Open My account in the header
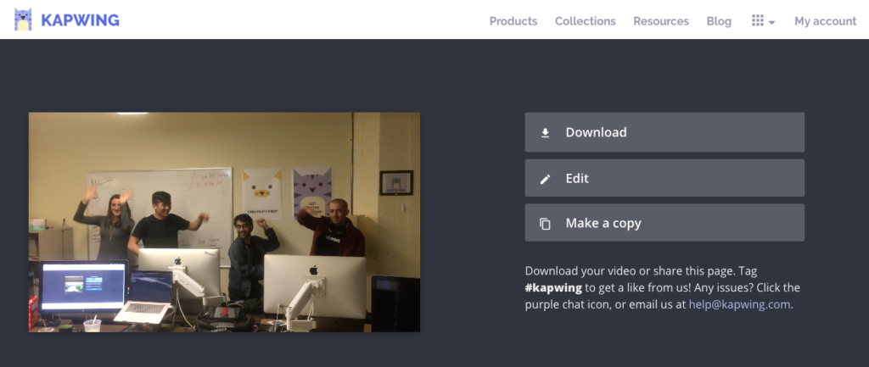869x367 pixels. [x=825, y=21]
